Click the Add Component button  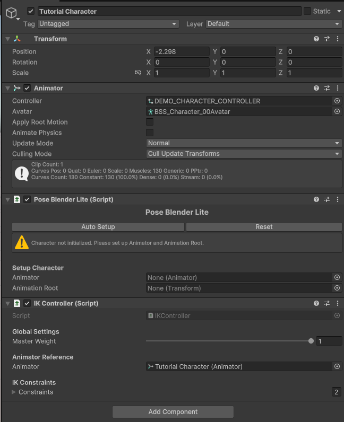click(173, 412)
